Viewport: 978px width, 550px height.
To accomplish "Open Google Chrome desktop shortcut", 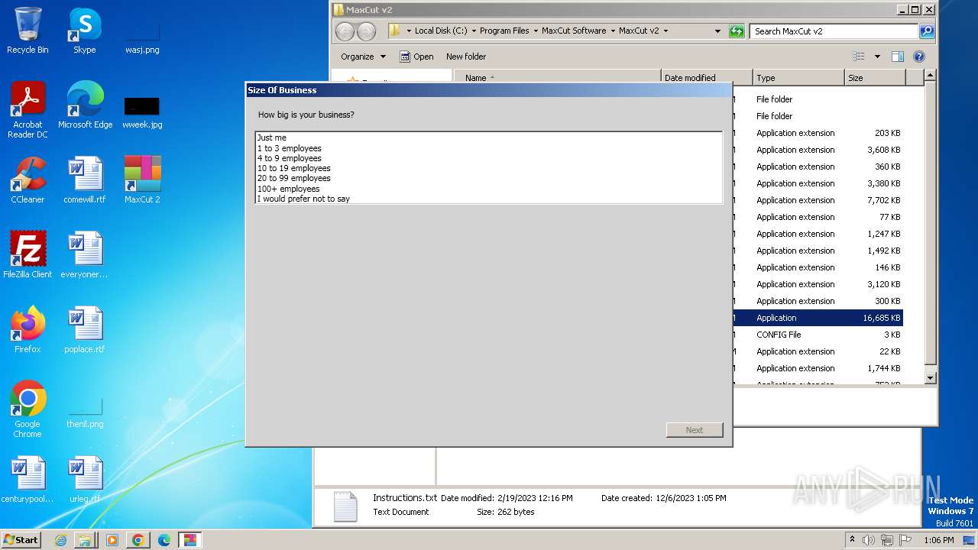I will (28, 409).
